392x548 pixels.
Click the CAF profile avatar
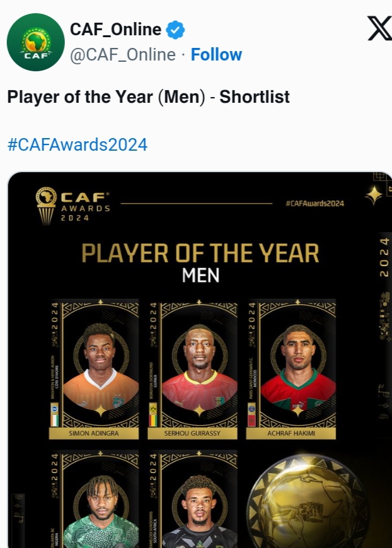(x=35, y=42)
